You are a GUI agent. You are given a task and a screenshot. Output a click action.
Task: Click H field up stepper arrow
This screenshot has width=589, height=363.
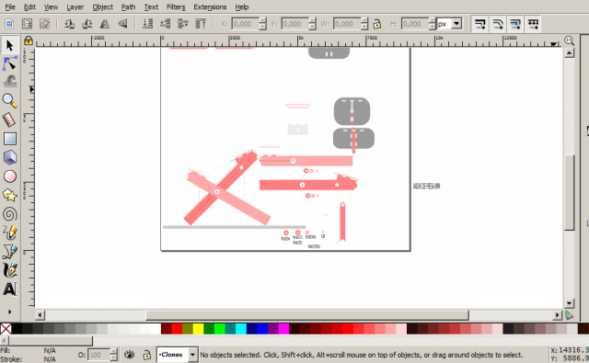coord(432,21)
